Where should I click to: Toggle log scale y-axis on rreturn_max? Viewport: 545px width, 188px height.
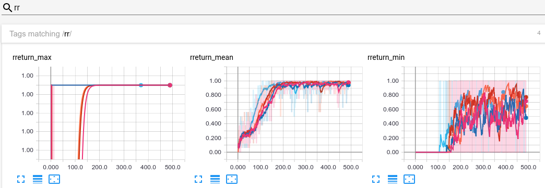[x=38, y=179]
